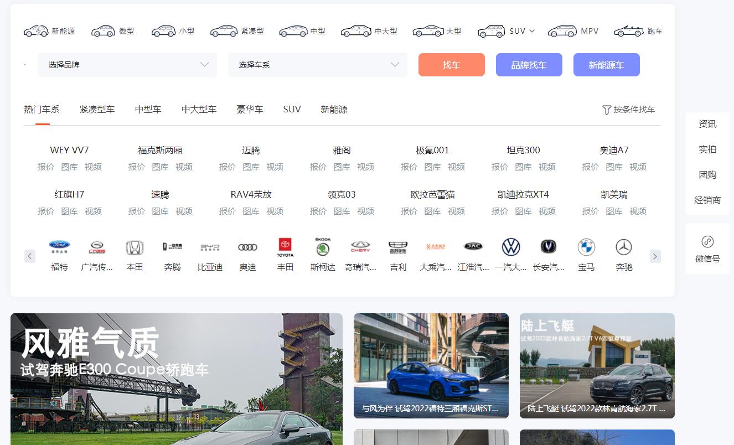Open 图库 under 雅阁

(342, 167)
